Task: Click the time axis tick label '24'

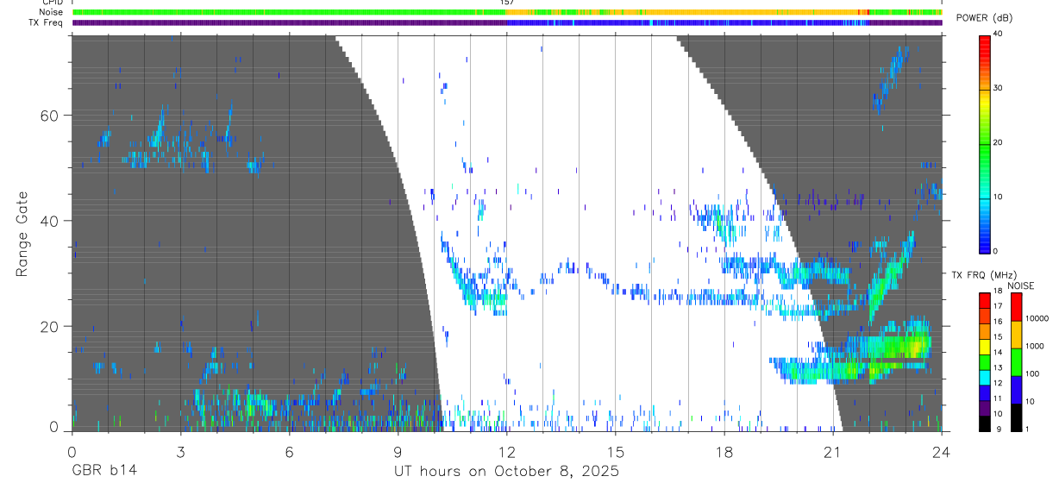Action: [x=941, y=451]
